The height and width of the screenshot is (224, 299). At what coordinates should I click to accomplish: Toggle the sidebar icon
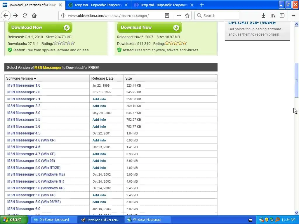(x=282, y=16)
